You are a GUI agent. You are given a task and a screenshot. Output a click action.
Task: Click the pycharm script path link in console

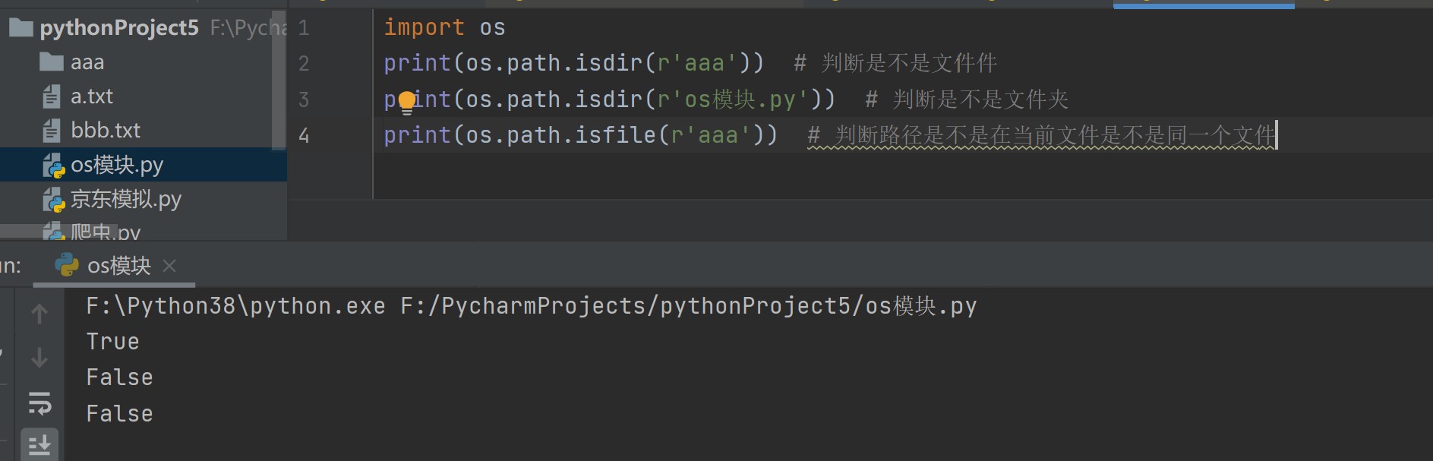coord(688,306)
